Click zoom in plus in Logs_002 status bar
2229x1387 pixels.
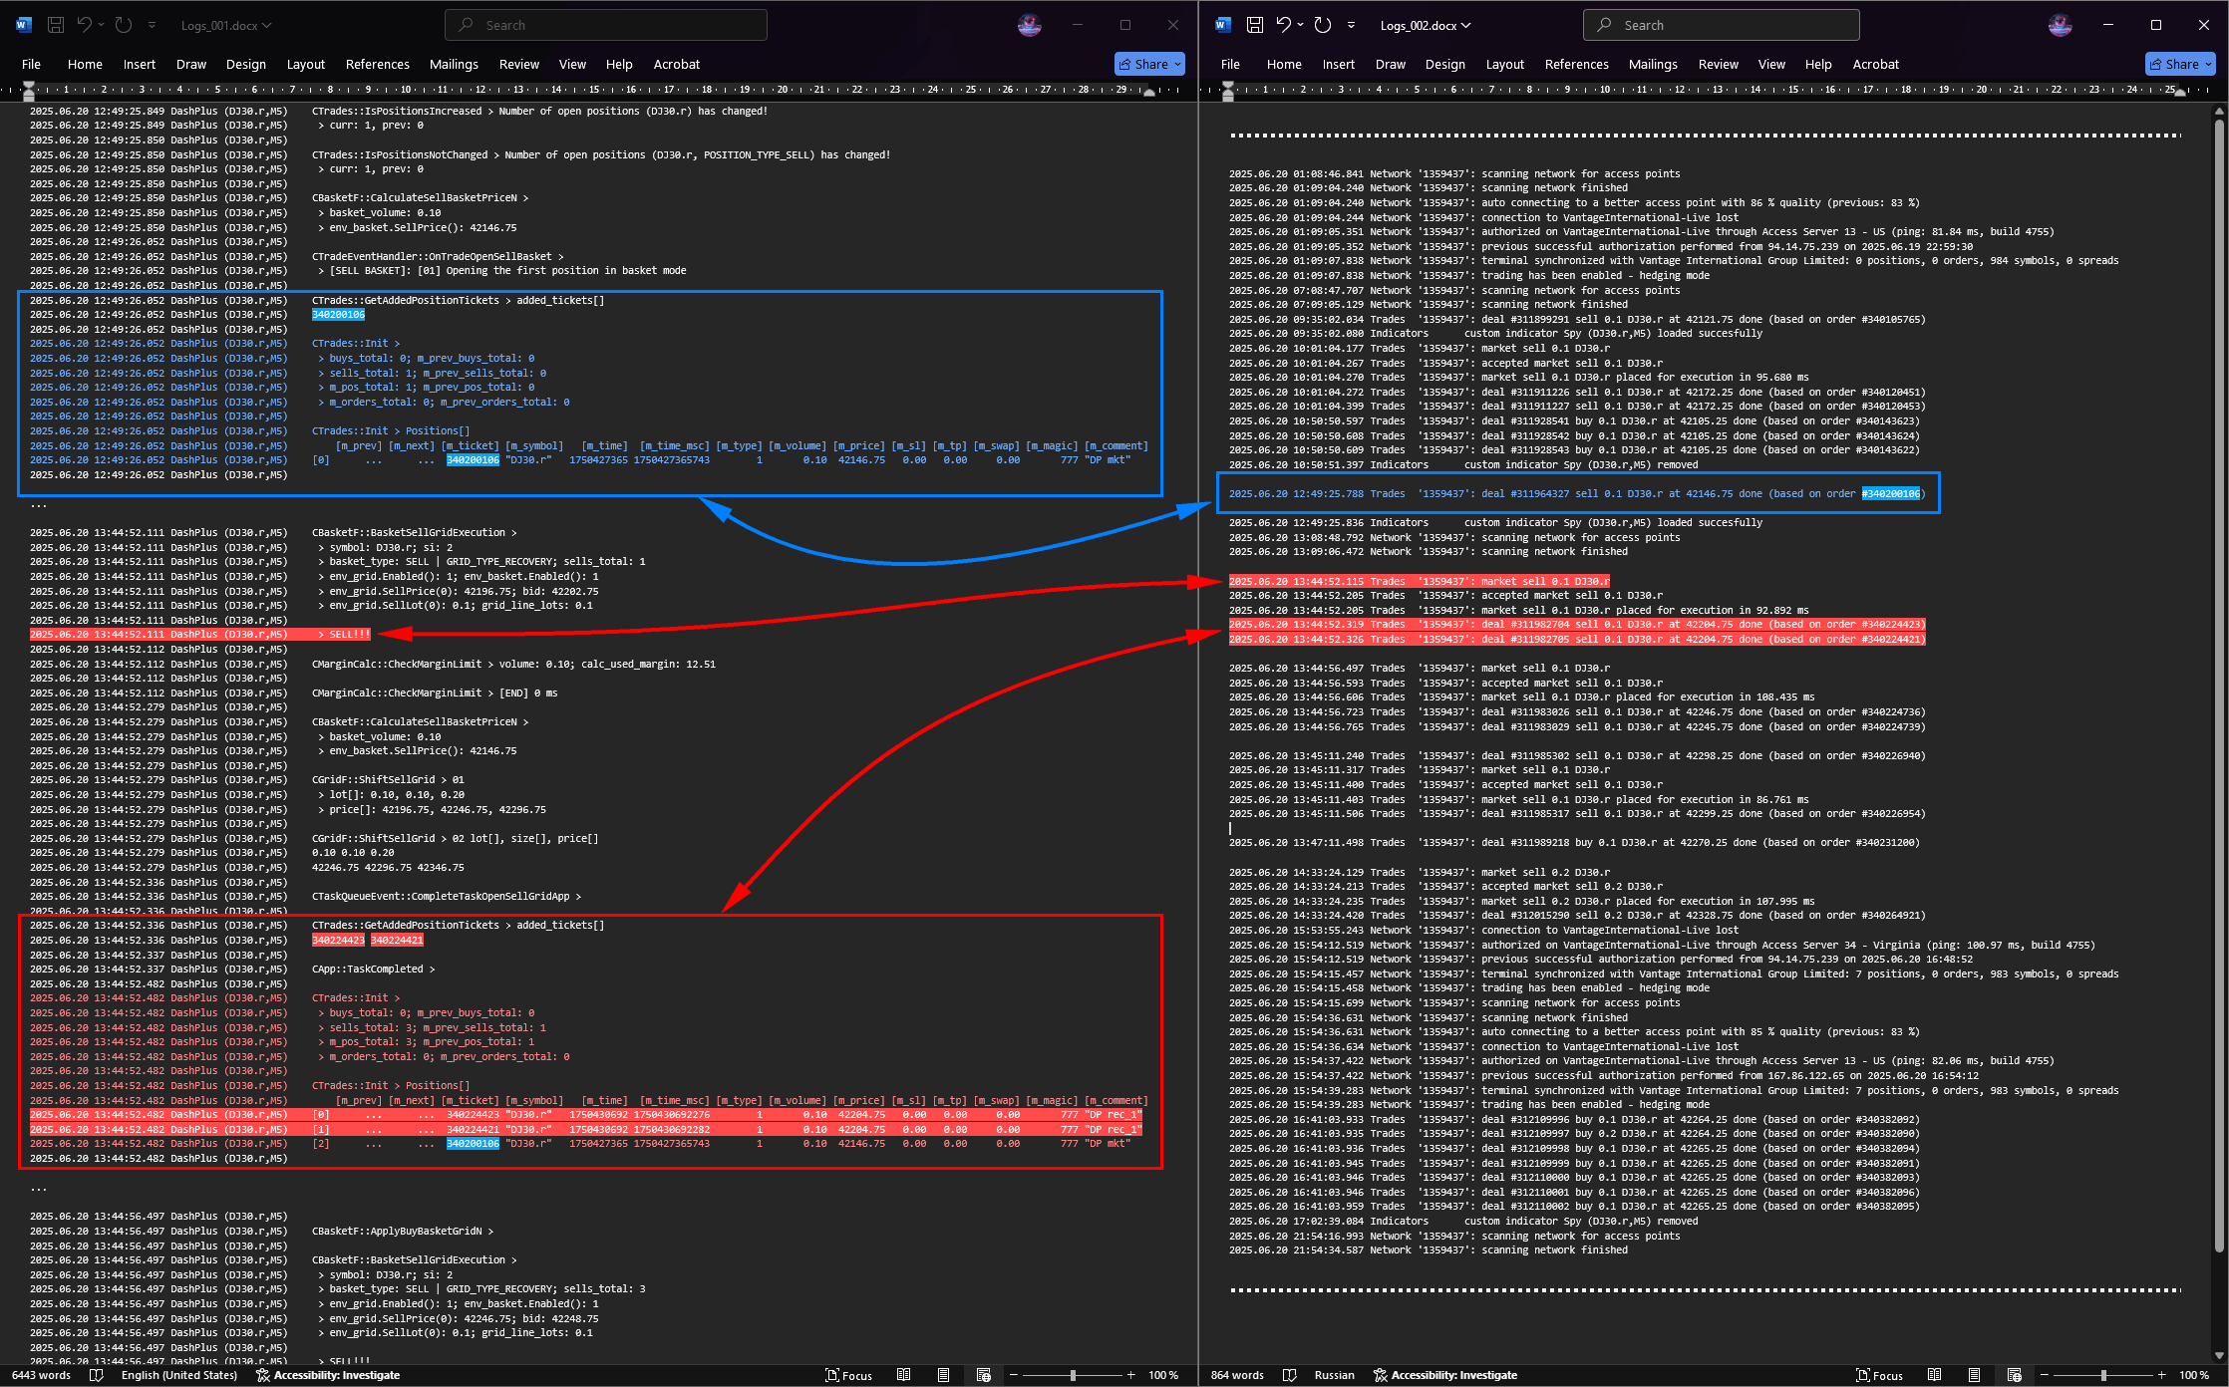pos(2161,1375)
